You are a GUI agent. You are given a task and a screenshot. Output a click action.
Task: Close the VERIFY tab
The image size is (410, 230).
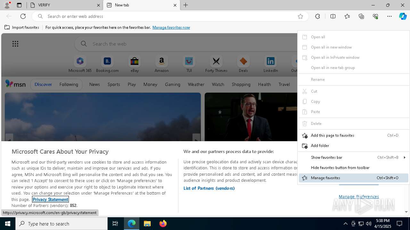point(98,5)
